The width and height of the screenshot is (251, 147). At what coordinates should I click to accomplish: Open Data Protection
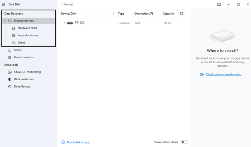click(24, 79)
